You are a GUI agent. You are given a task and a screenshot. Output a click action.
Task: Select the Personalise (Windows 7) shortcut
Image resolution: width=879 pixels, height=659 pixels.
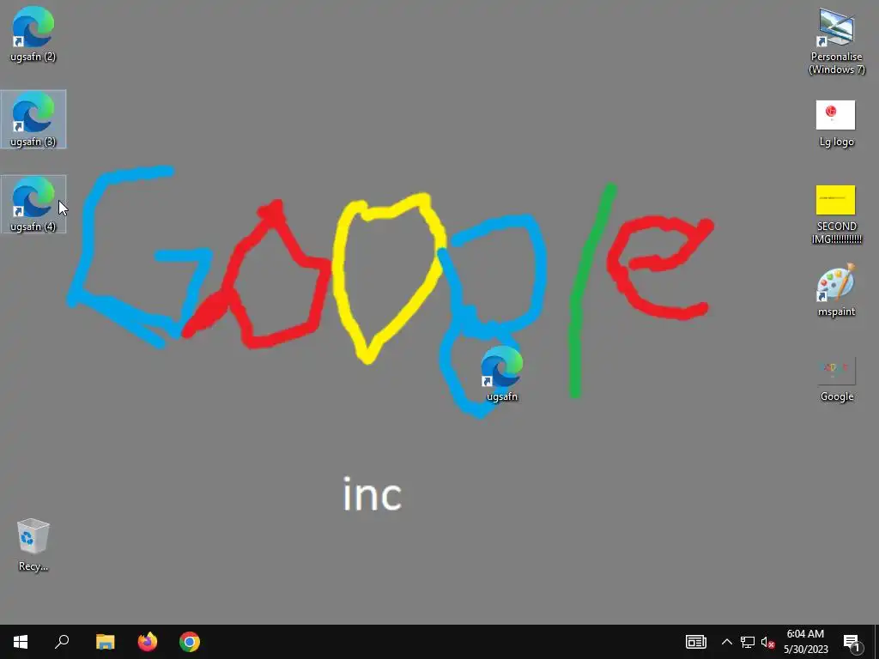tap(836, 40)
